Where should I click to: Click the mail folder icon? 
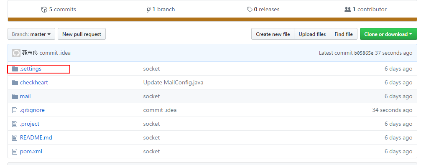(15, 96)
